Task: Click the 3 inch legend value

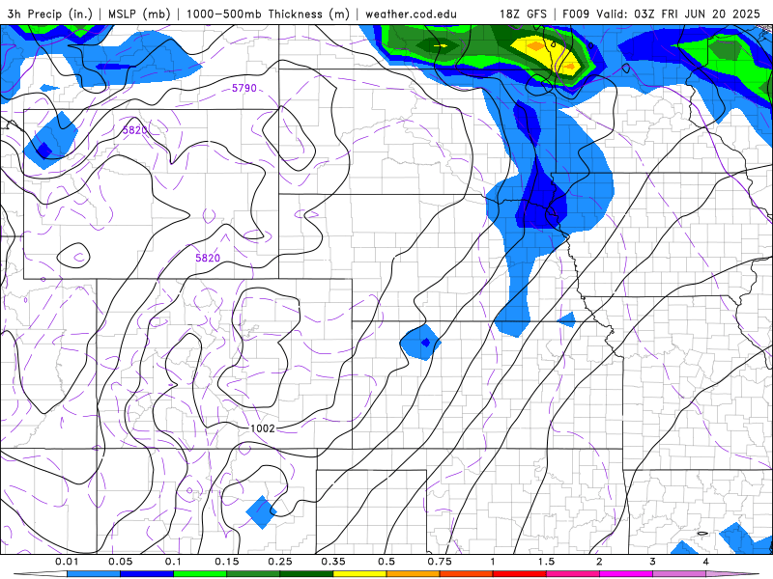Action: pyautogui.click(x=653, y=562)
